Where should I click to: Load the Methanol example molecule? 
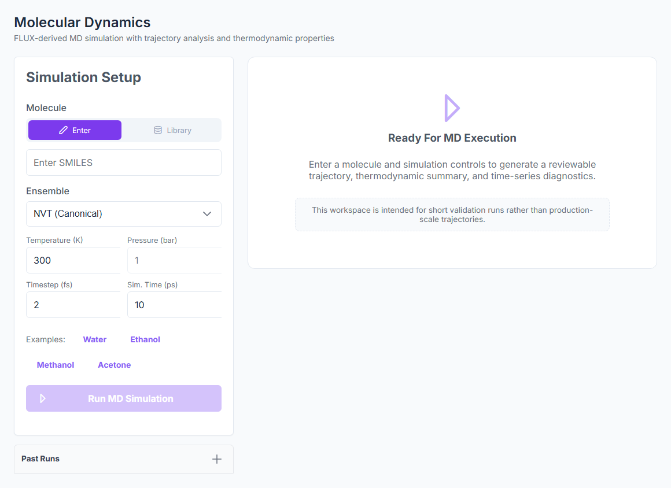pyautogui.click(x=55, y=365)
